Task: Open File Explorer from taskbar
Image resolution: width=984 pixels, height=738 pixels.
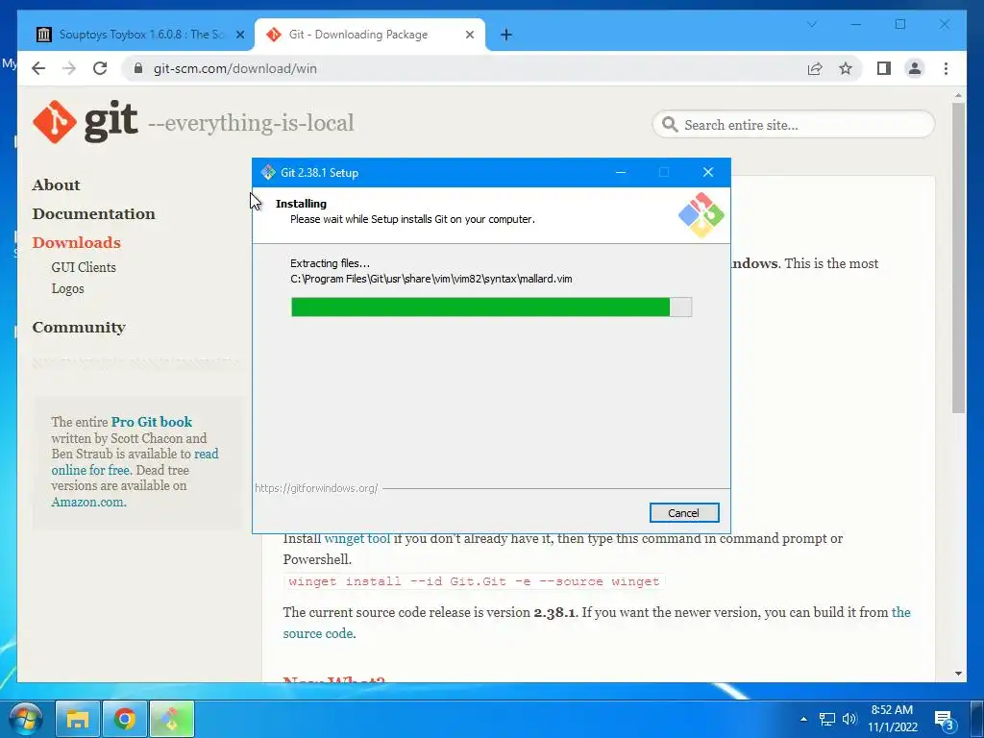Action: coord(78,719)
